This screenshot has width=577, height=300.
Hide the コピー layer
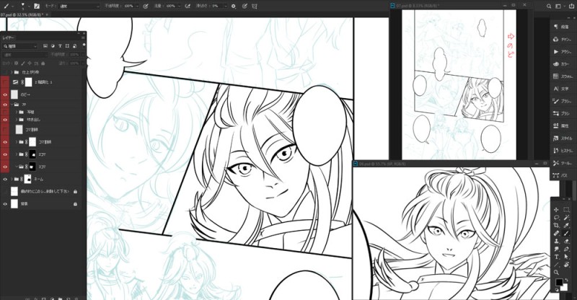point(5,94)
